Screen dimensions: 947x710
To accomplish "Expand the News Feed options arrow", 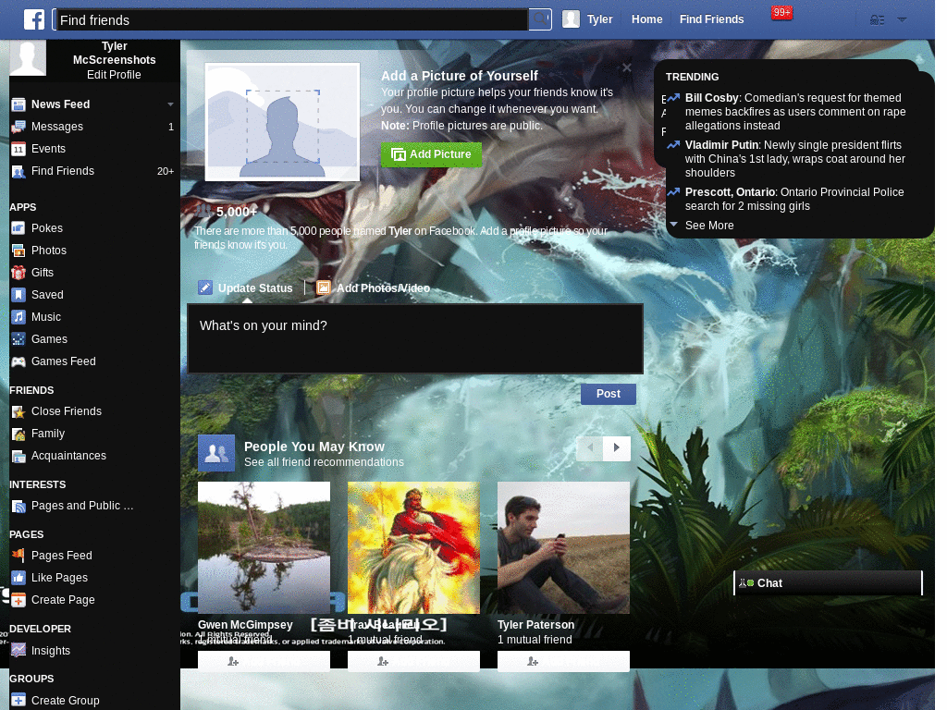I will [170, 104].
